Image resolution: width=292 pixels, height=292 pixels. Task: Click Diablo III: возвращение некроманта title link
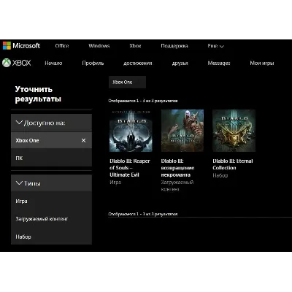(x=177, y=168)
